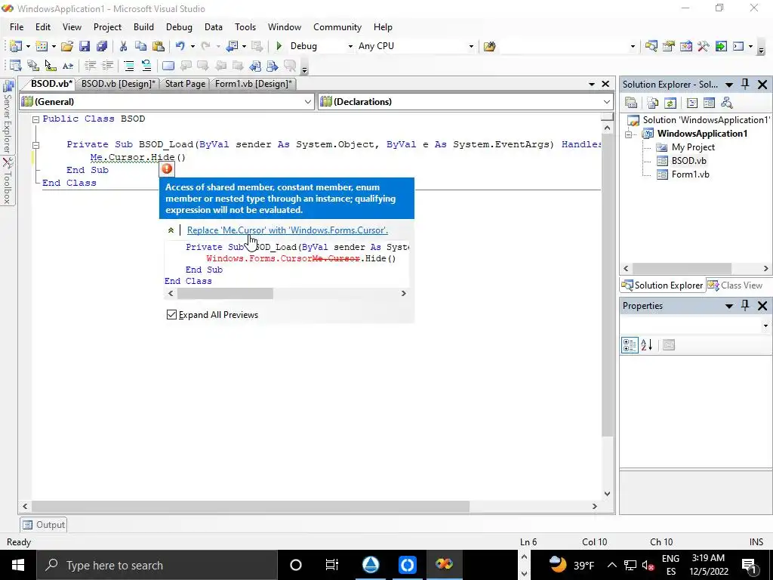Undo the last edit

click(180, 46)
